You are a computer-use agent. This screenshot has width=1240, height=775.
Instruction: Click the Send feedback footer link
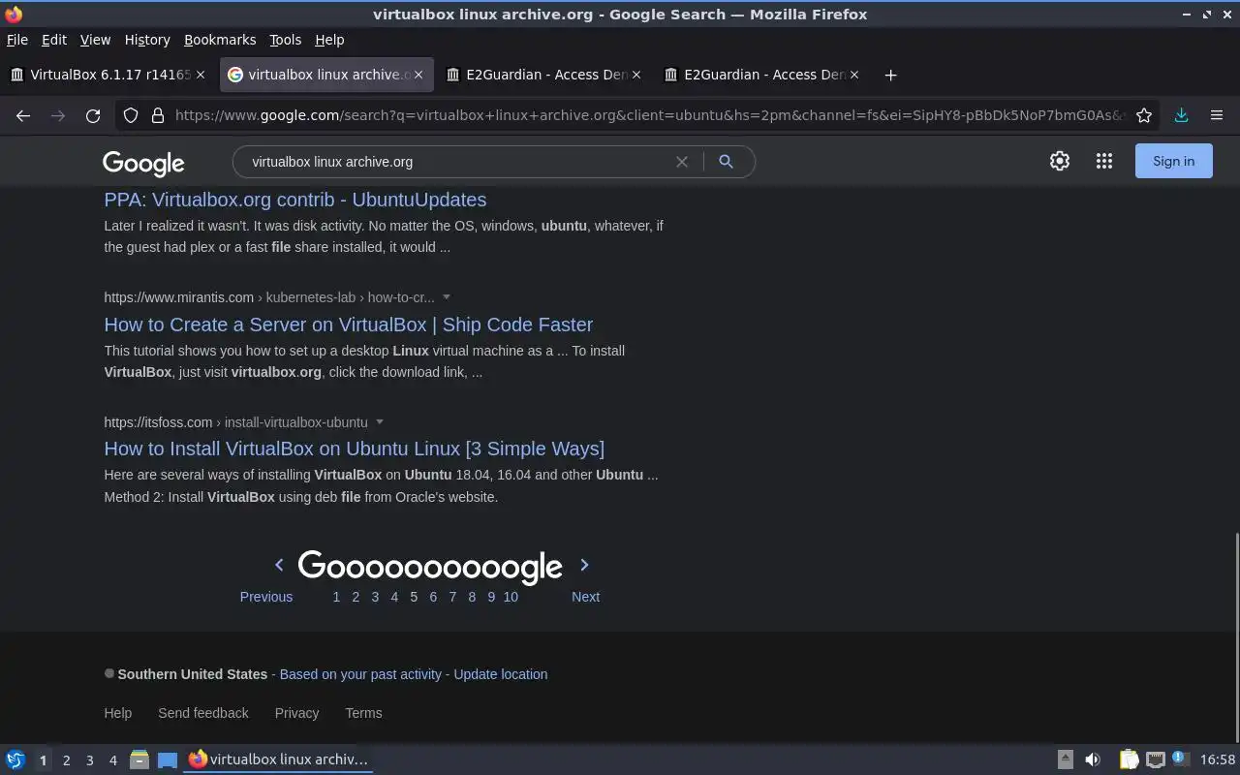[203, 713]
